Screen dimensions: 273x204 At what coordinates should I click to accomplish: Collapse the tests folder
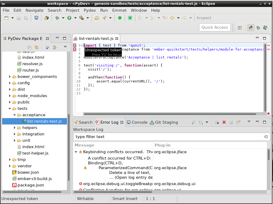point(10,109)
